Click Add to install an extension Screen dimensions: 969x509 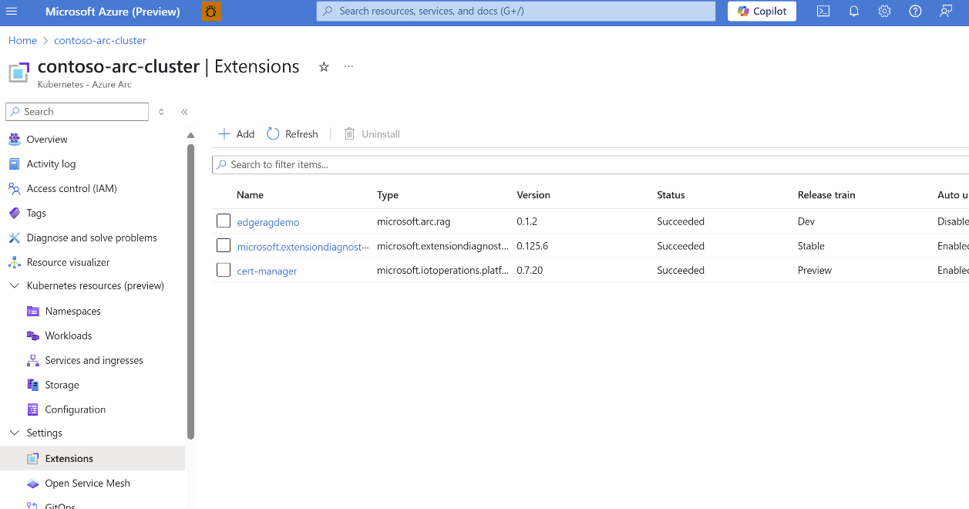pyautogui.click(x=237, y=134)
